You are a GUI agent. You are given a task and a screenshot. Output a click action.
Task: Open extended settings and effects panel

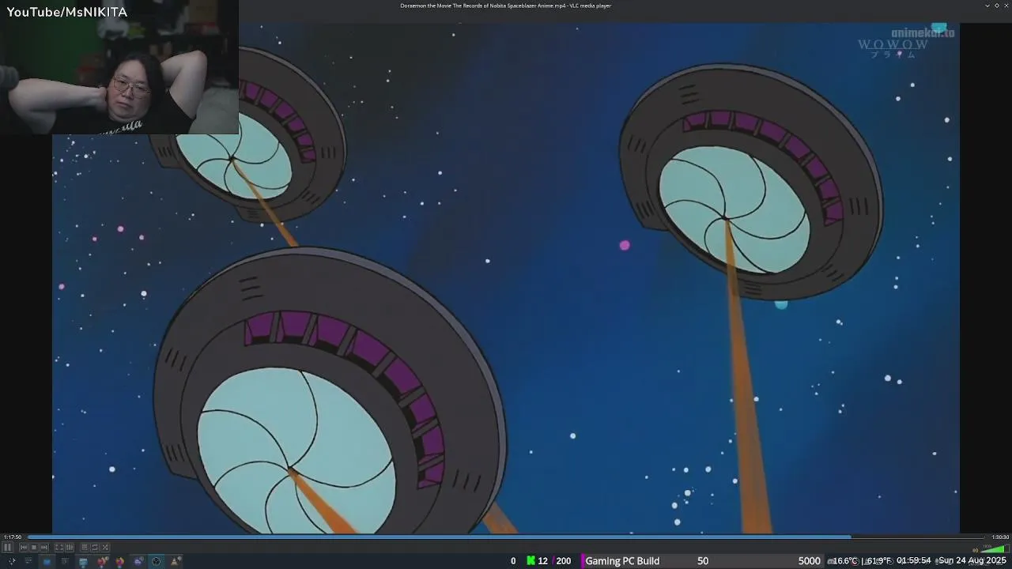(x=70, y=547)
